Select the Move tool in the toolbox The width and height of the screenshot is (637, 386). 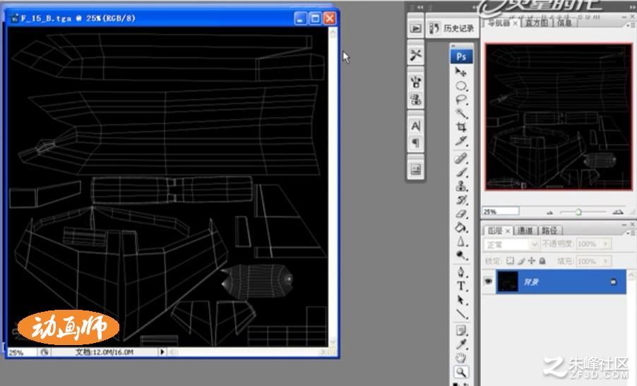tap(460, 72)
